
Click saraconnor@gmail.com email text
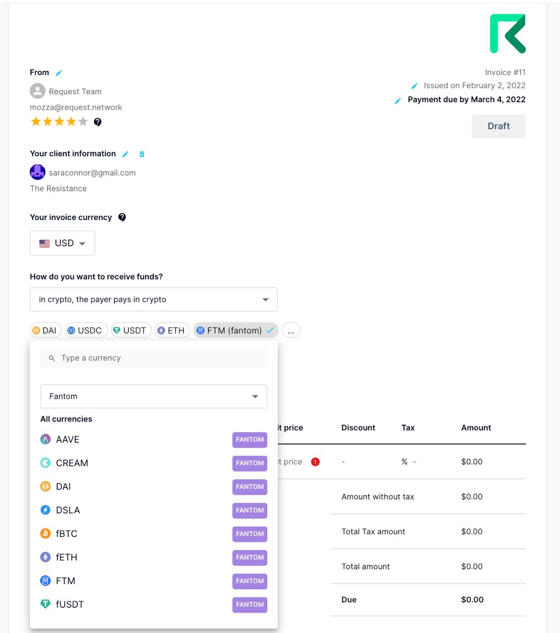click(92, 173)
